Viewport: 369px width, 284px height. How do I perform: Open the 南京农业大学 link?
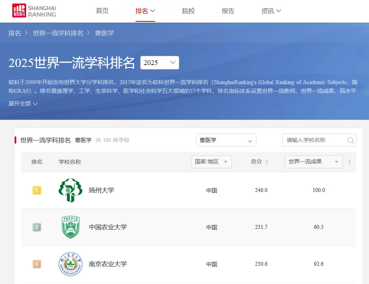point(108,264)
